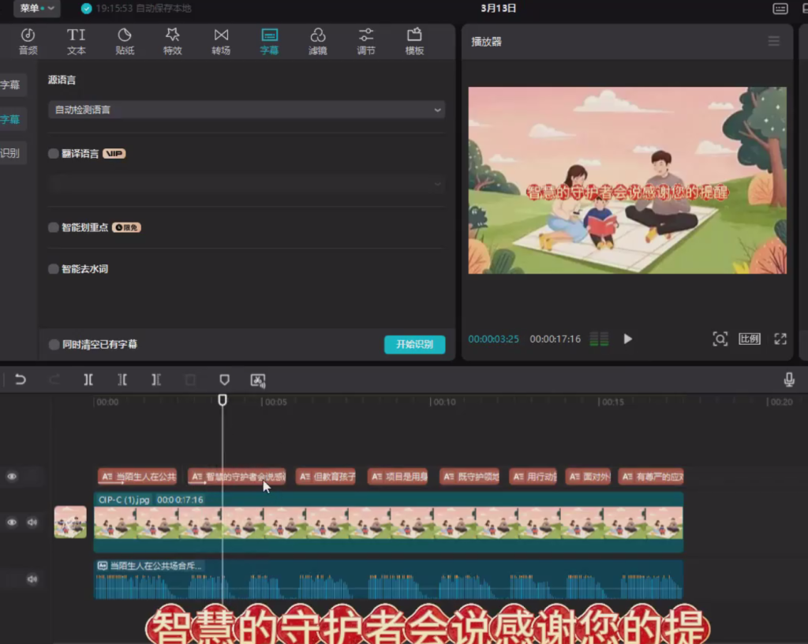808x644 pixels.
Task: Expand the 自动检测语言 source language dropdown
Action: 246,110
